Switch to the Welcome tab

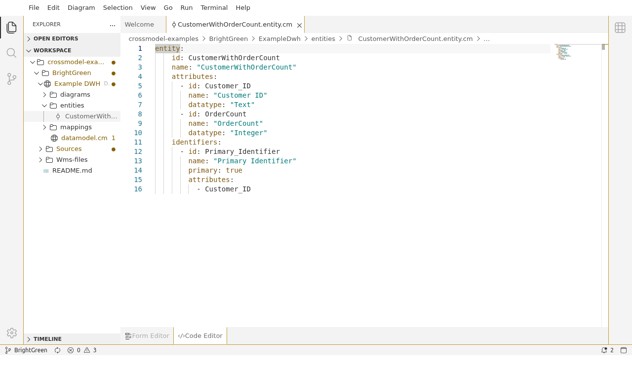coord(139,25)
